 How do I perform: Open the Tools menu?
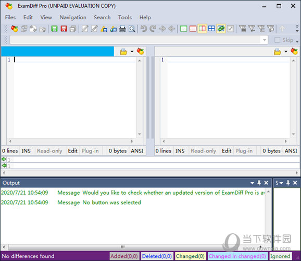click(125, 17)
